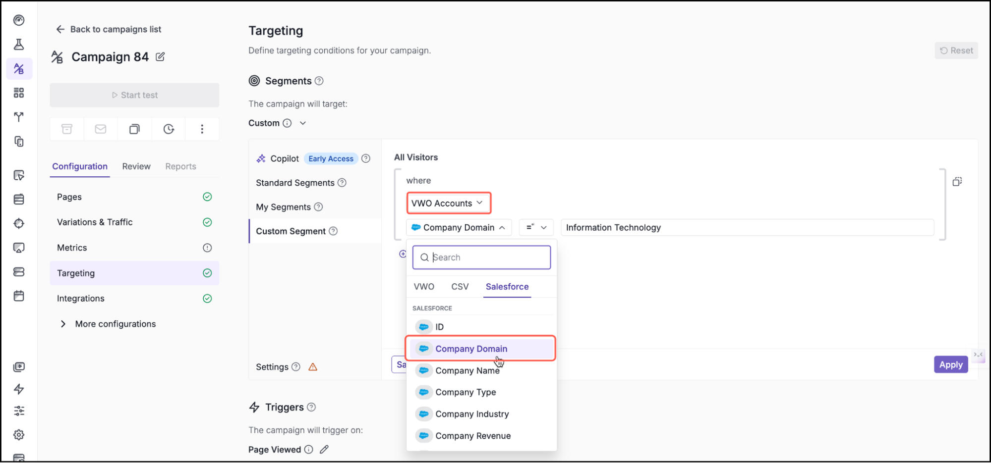This screenshot has height=463, width=991.
Task: Open the VWO Accounts dropdown
Action: pyautogui.click(x=448, y=203)
